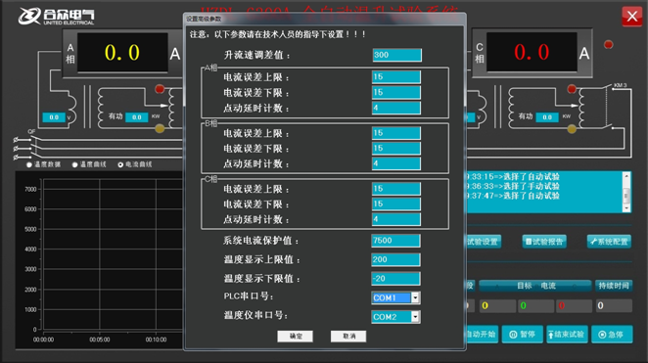
Task: Click log panel scroll-down arrow
Action: 626,208
